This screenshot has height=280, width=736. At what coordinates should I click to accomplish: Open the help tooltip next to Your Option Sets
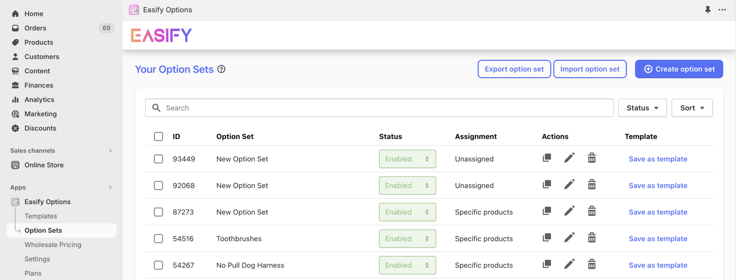(221, 69)
